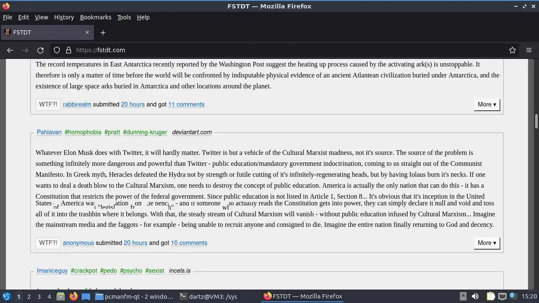Open a new tab with plus
Image resolution: width=539 pixels, height=303 pixels.
[x=103, y=32]
